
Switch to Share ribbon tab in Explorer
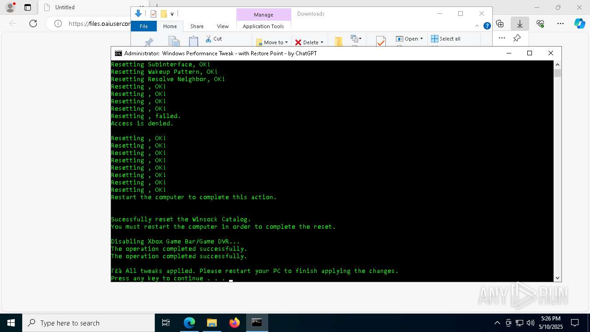click(197, 26)
